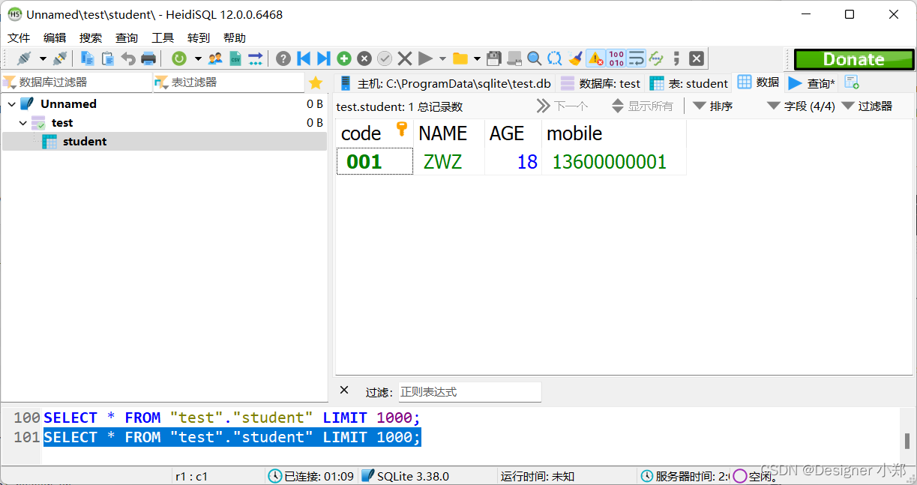
Task: Click the green Donate button
Action: tap(854, 59)
